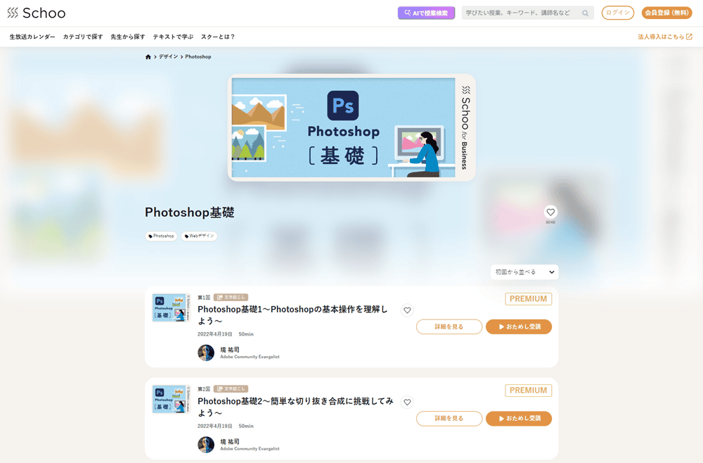The image size is (703, 463).
Task: Open the external link icon next to 法人導入はこちら
Action: tap(691, 36)
